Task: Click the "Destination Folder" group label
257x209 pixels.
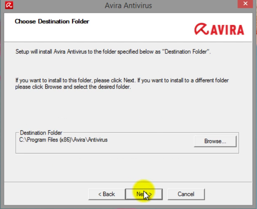Action: click(x=41, y=132)
